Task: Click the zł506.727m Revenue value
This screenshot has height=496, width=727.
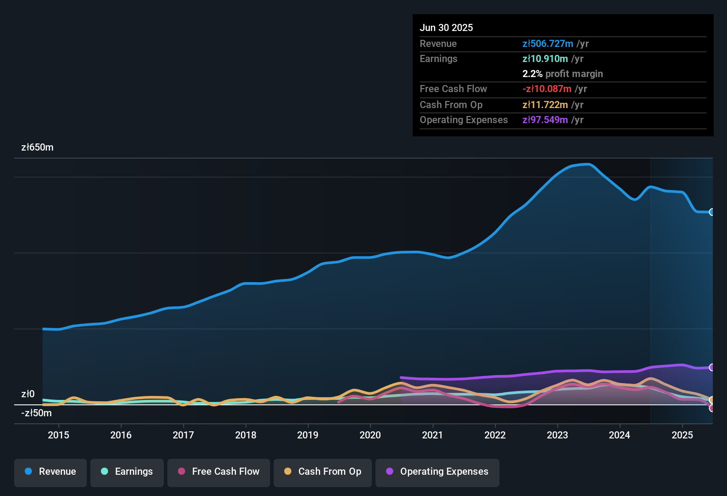Action: [x=548, y=44]
